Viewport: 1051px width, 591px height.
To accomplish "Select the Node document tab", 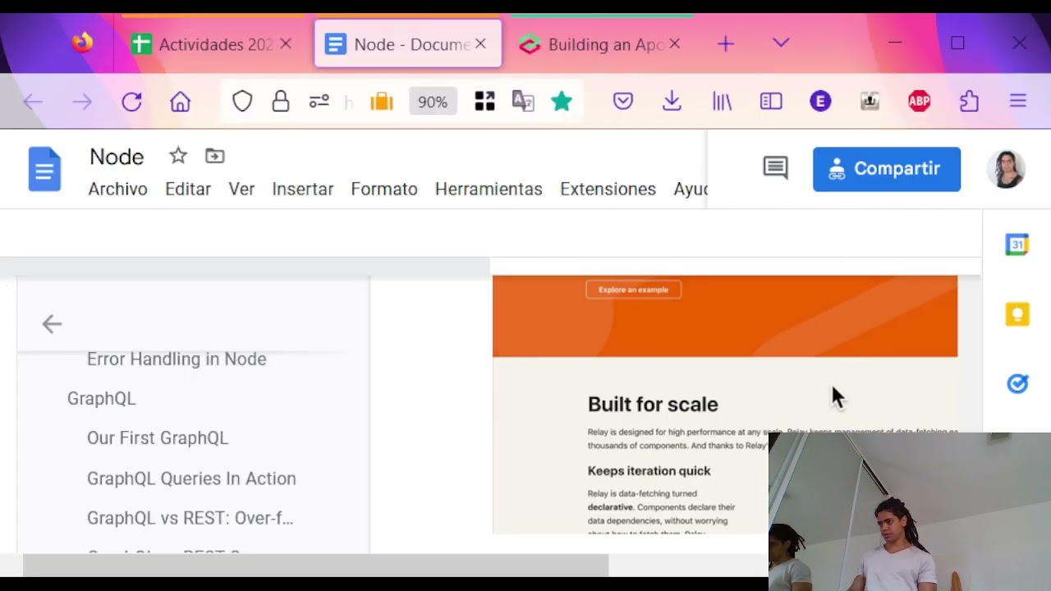I will pyautogui.click(x=408, y=44).
